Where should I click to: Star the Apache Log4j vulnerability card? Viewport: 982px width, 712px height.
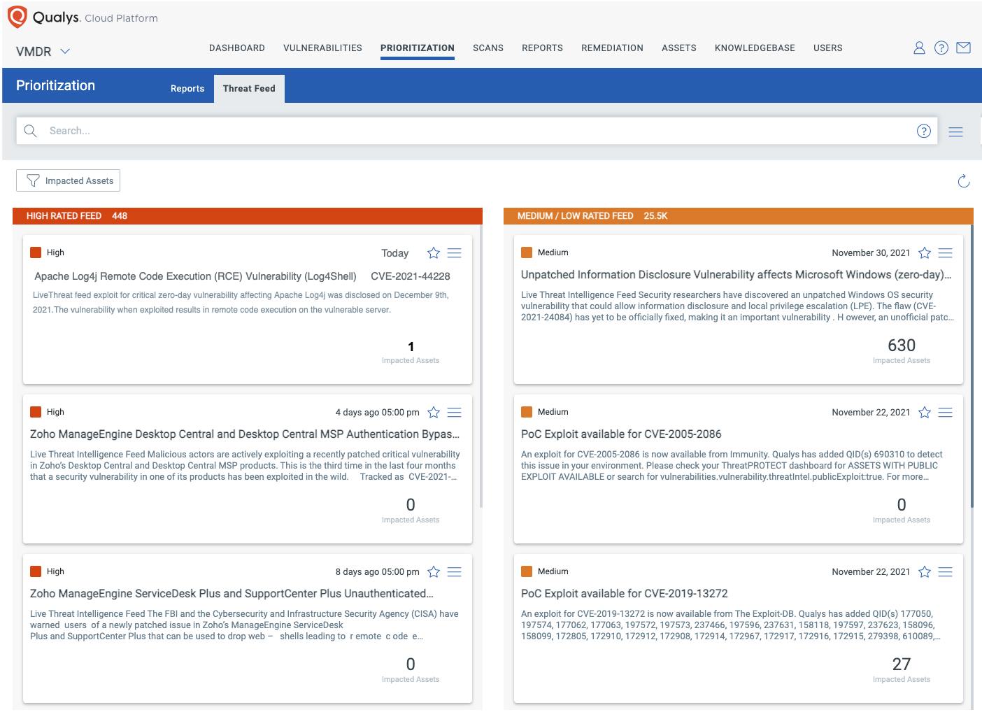(433, 252)
